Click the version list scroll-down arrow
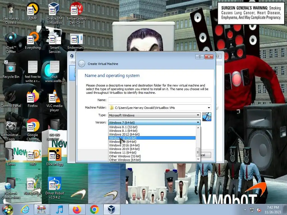The image size is (287, 215). tap(198, 159)
